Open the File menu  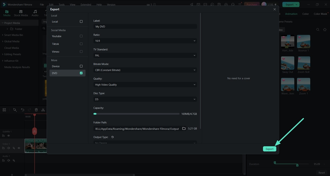pos(42,5)
